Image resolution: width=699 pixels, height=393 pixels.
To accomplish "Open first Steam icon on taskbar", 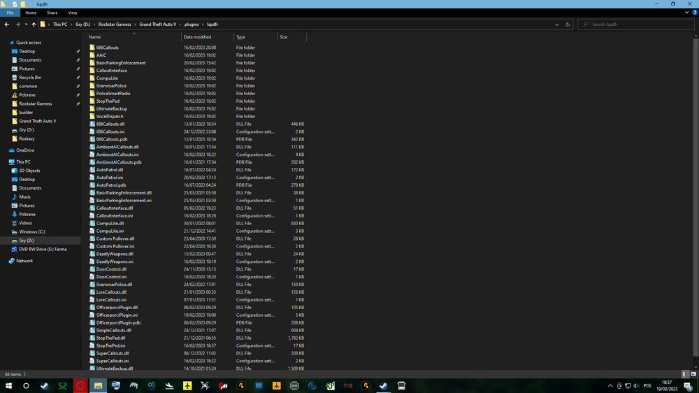I will tap(45, 386).
